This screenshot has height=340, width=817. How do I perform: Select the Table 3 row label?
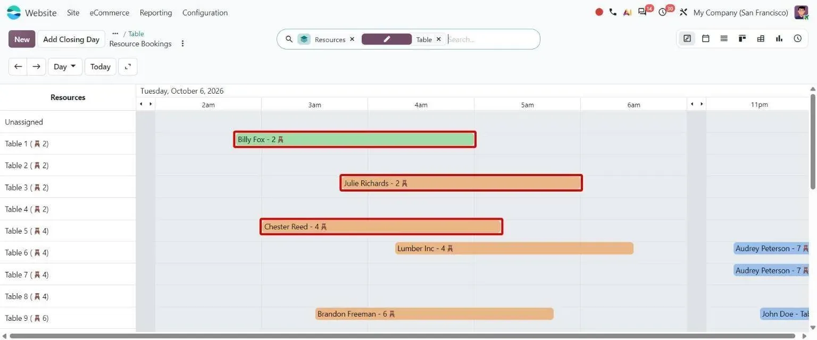[27, 187]
